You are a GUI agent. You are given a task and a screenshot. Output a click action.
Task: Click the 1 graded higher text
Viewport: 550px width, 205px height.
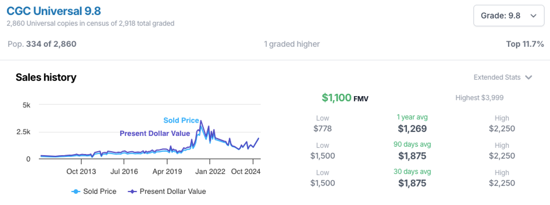point(292,44)
